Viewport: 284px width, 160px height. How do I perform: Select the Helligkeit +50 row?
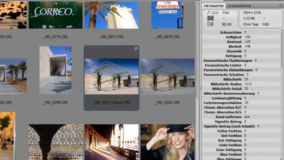(241, 37)
